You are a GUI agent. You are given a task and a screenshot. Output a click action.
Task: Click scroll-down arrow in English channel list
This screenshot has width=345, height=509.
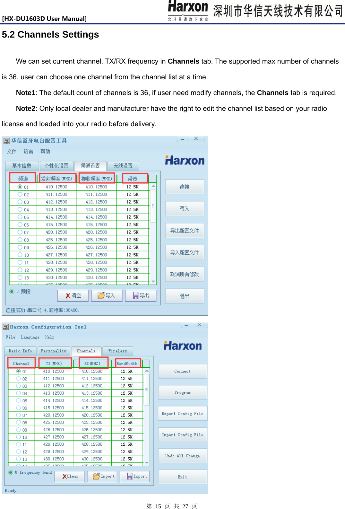pos(147,463)
